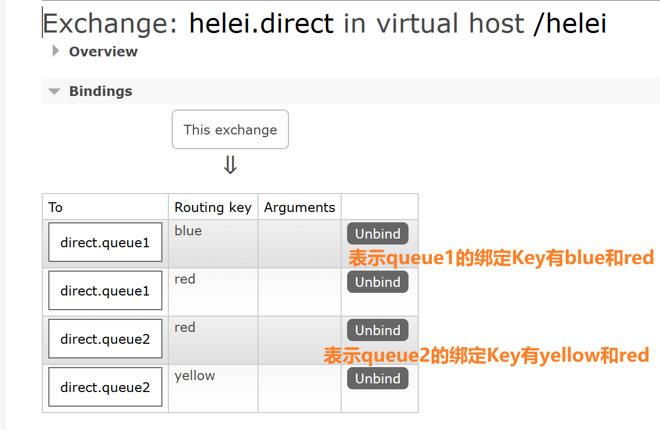The height and width of the screenshot is (430, 660).
Task: Open direct.queue1 bound with red key
Action: coord(105,291)
